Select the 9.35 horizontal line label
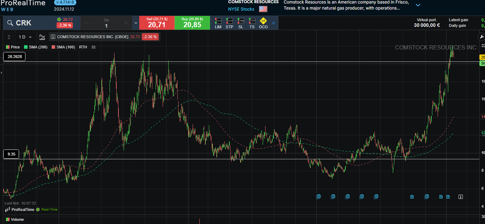This screenshot has height=224, width=485. coord(11,154)
